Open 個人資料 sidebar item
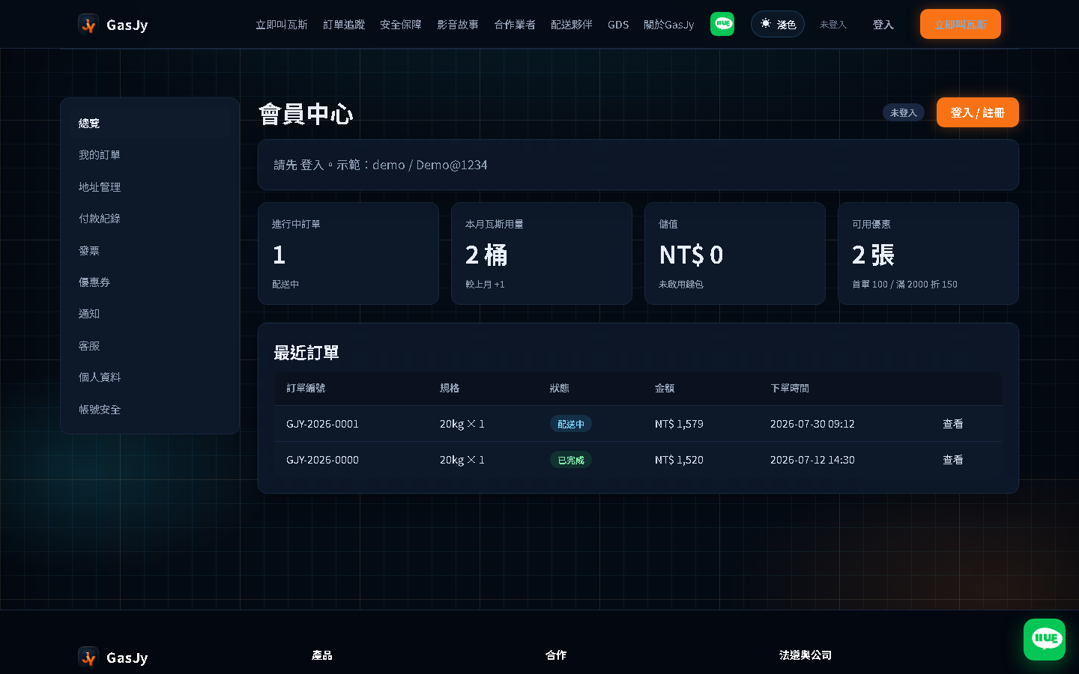Image resolution: width=1079 pixels, height=674 pixels. click(150, 377)
